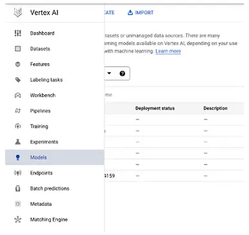This screenshot has height=235, width=249.
Task: Open the Features section
Action: (55, 64)
